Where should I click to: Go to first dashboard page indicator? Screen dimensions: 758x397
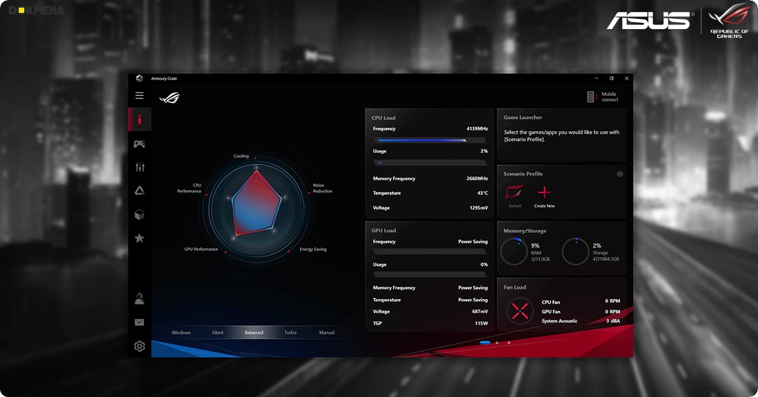[x=485, y=343]
